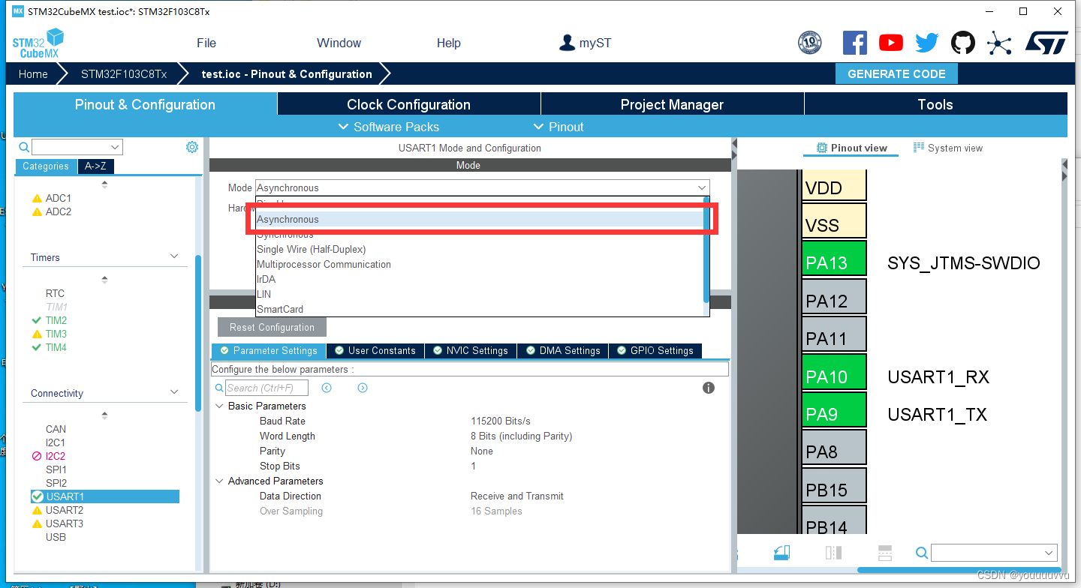
Task: Go to Home breadcrumb
Action: tap(33, 73)
